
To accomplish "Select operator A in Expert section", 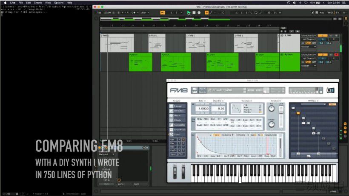I will coord(179,140).
